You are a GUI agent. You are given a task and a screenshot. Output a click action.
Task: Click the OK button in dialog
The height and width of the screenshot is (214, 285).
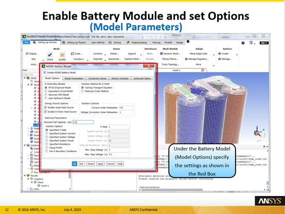[x=75, y=164]
